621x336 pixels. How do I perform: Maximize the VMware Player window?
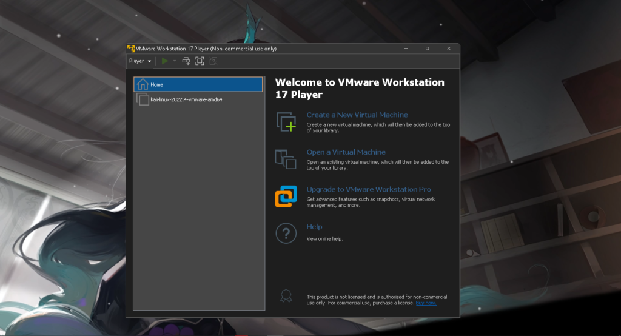(428, 49)
